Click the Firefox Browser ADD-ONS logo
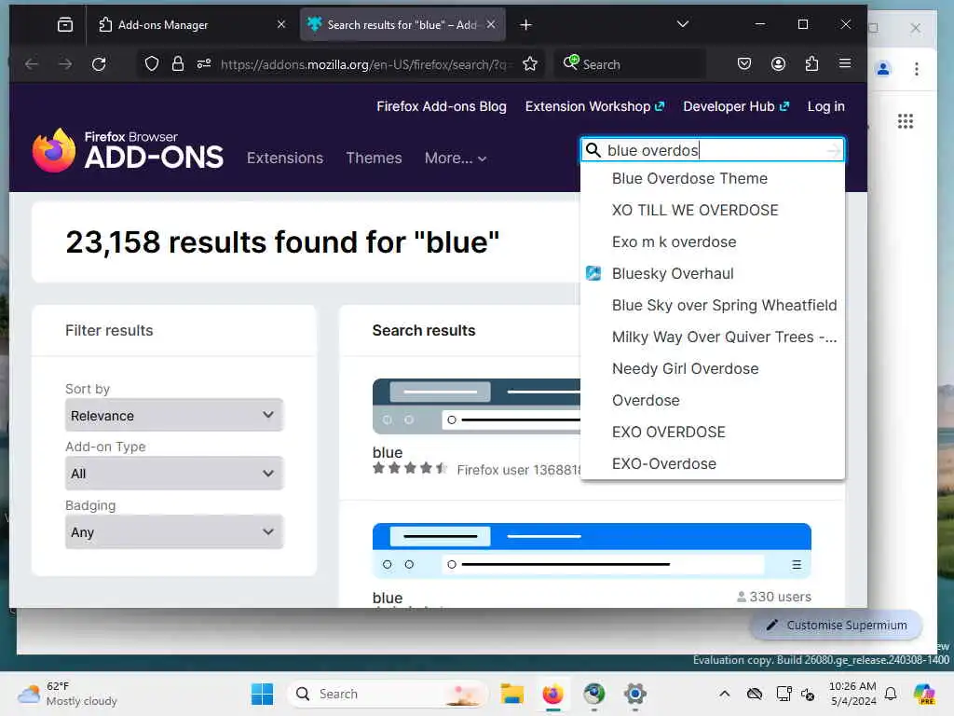The height and width of the screenshot is (716, 954). coord(128,150)
